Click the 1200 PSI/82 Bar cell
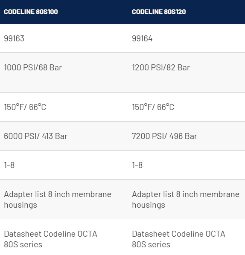 point(161,68)
